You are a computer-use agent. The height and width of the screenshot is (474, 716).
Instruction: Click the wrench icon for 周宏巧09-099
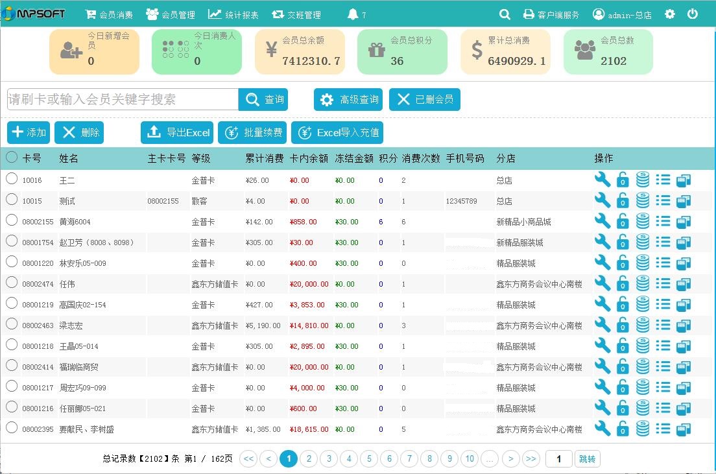(603, 386)
